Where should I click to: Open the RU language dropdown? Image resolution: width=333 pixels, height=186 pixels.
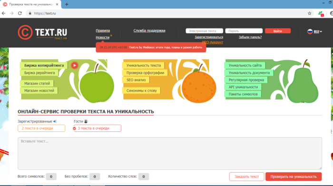(x=318, y=32)
